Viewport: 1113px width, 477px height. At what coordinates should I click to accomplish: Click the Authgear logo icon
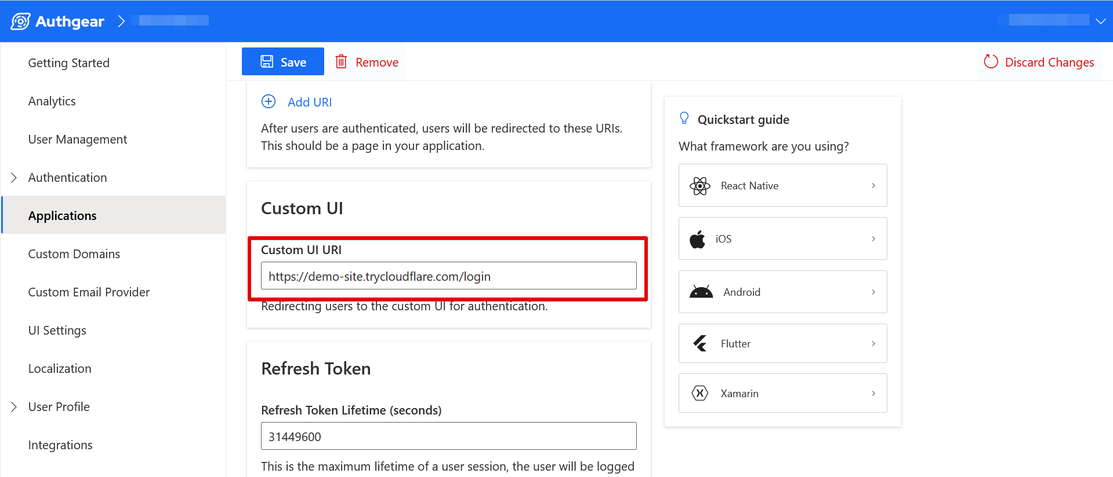coord(21,21)
